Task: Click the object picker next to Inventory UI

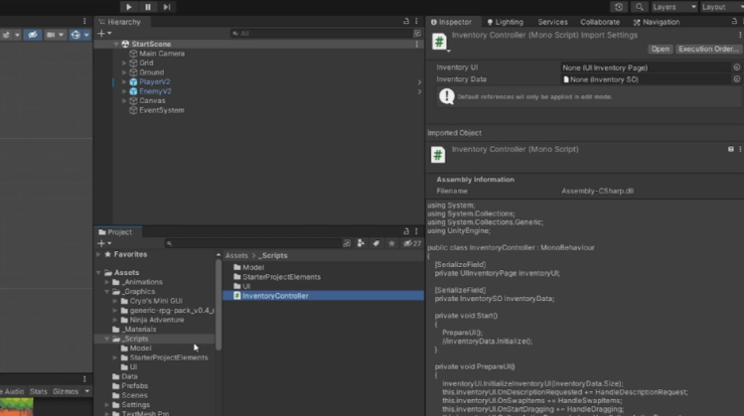Action: click(x=736, y=68)
